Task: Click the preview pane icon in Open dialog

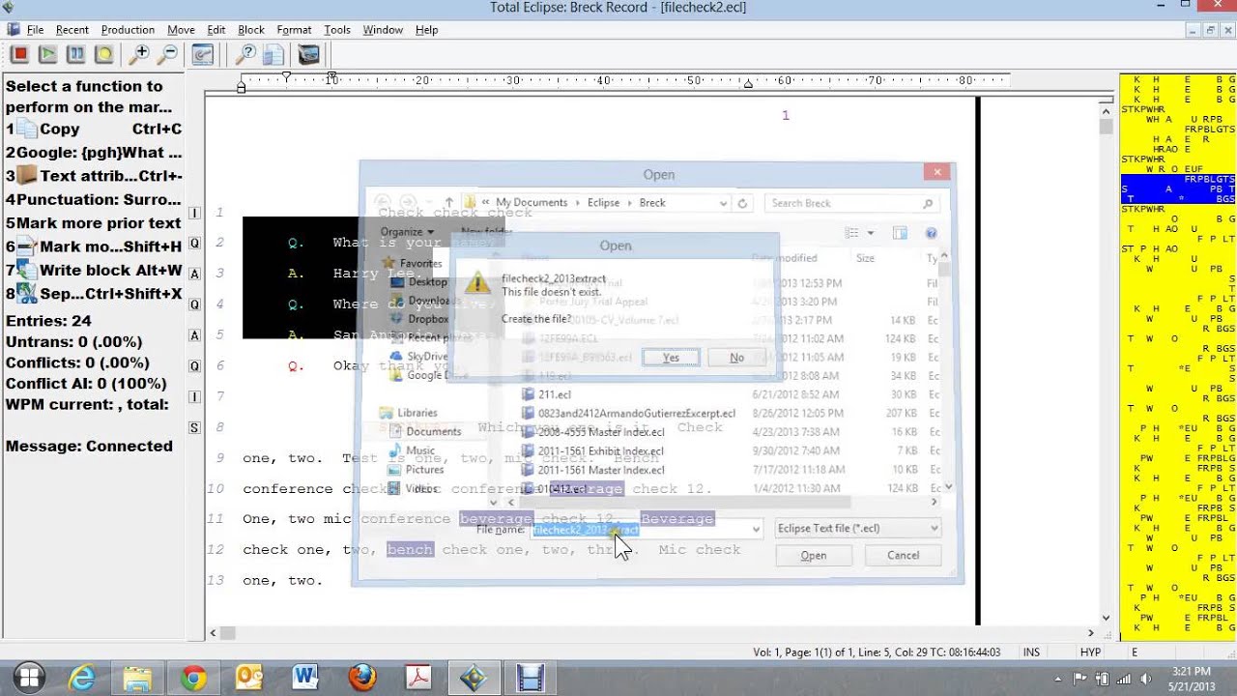Action: (900, 233)
